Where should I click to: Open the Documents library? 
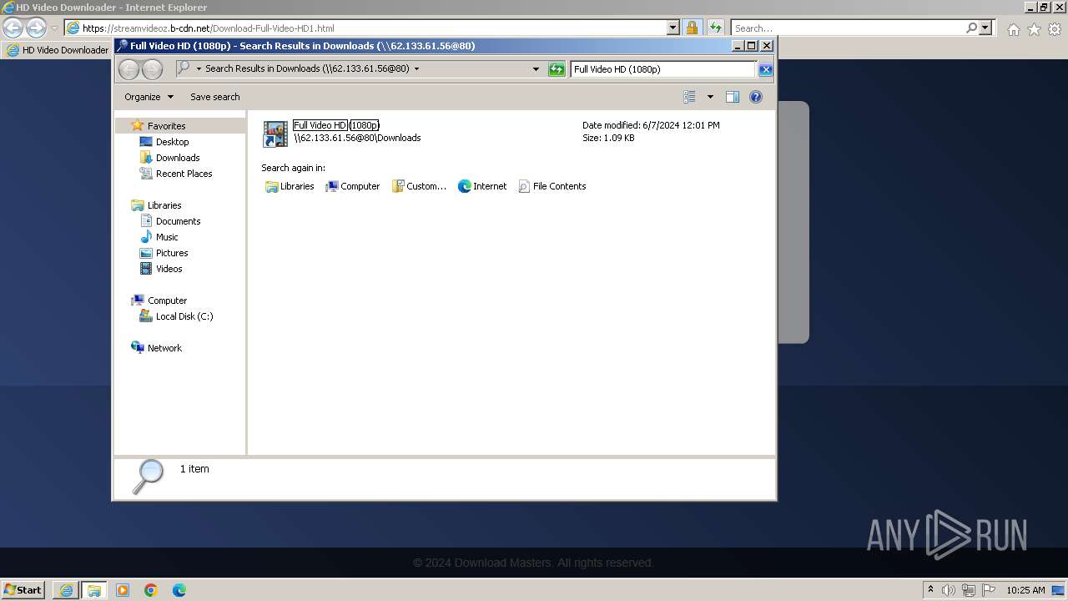pyautogui.click(x=178, y=221)
